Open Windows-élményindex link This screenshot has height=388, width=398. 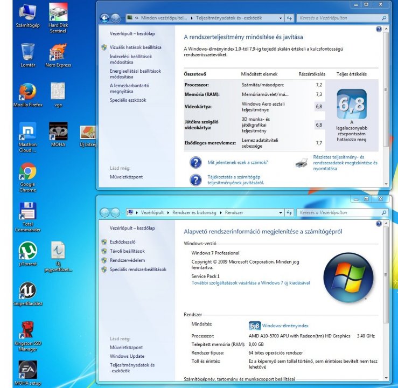pyautogui.click(x=285, y=325)
